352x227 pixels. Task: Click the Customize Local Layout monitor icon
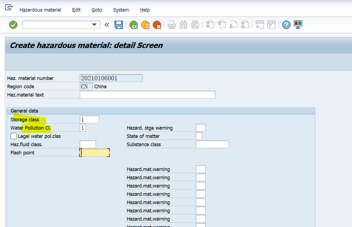coord(298,25)
